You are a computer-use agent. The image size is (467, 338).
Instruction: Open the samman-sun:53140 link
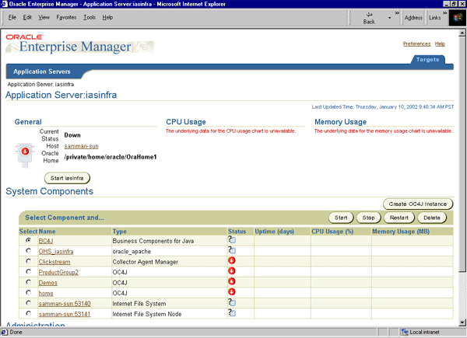click(65, 304)
